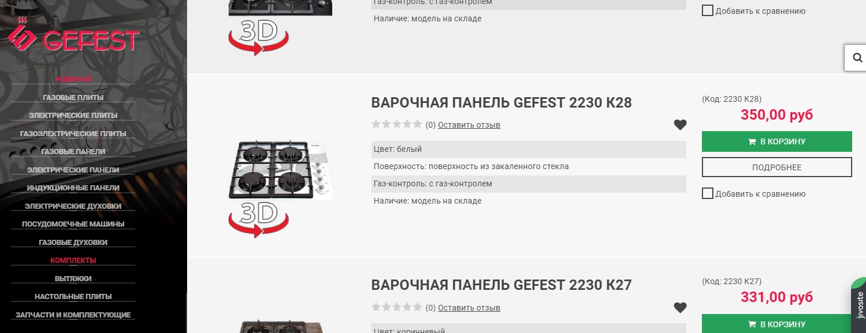Leave review link for 2230 K28
This screenshot has height=333, width=866.
click(469, 125)
